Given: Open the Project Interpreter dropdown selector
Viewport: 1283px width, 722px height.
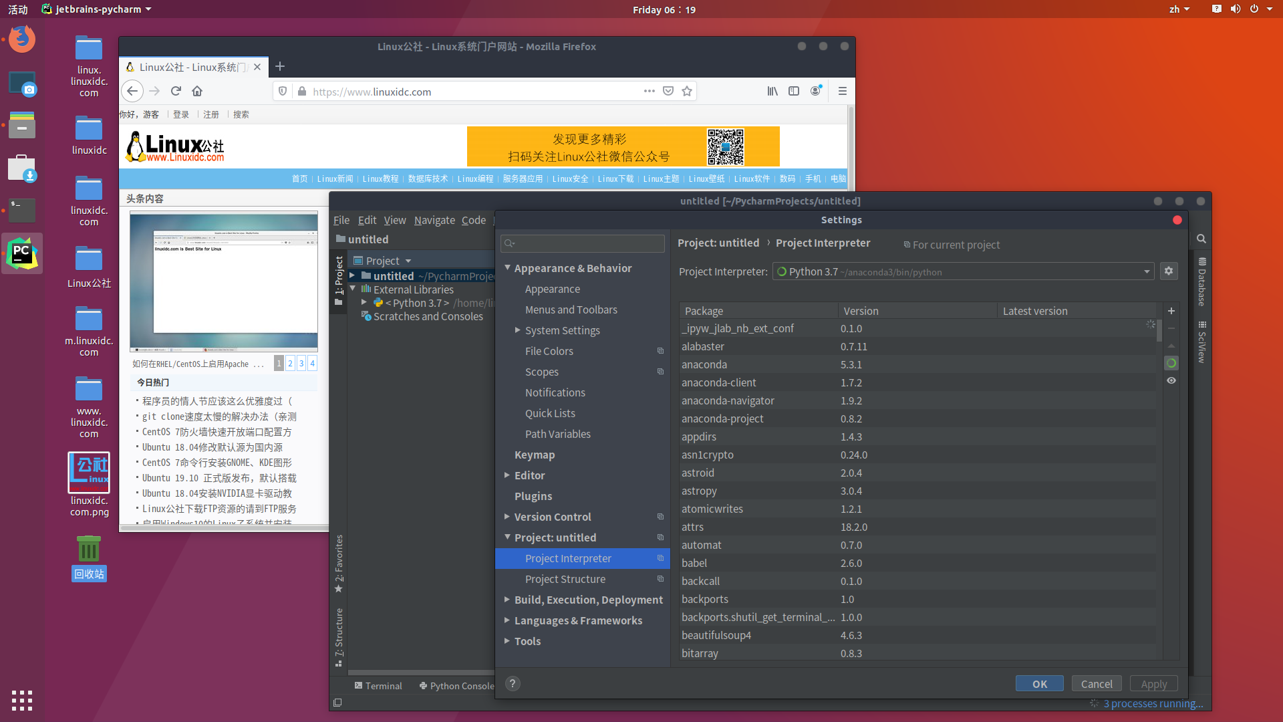Looking at the screenshot, I should tap(1147, 271).
